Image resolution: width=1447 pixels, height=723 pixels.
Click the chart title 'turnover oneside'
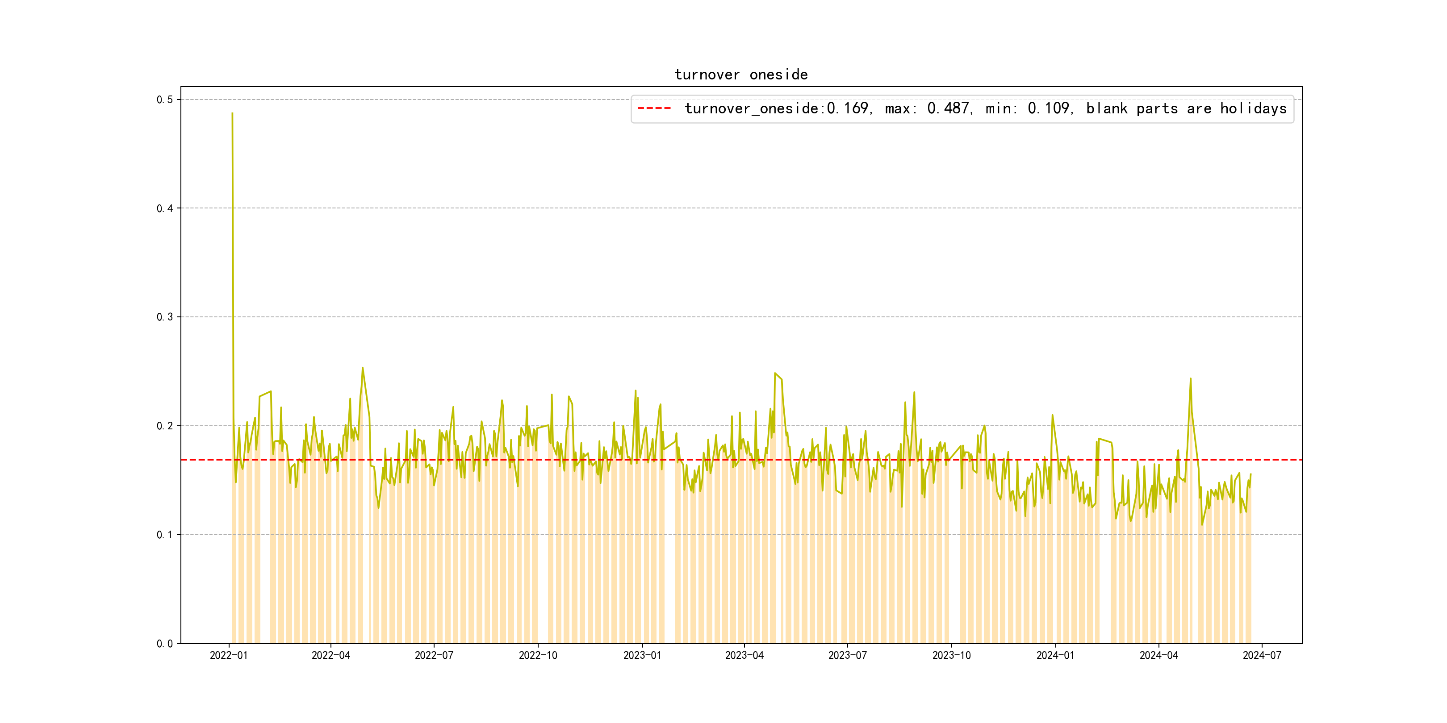pyautogui.click(x=741, y=75)
